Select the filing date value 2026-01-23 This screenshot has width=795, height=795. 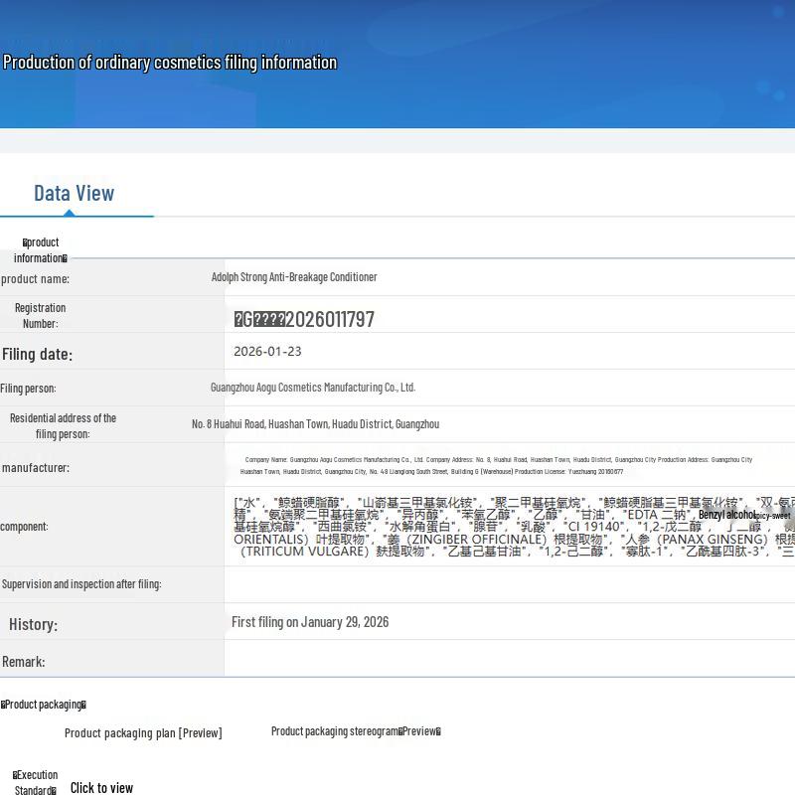pos(267,352)
